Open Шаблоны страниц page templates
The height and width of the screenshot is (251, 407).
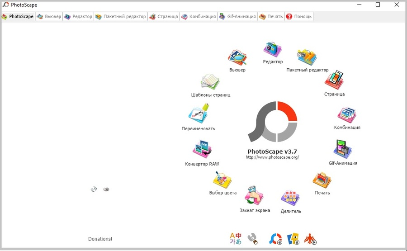(x=210, y=82)
